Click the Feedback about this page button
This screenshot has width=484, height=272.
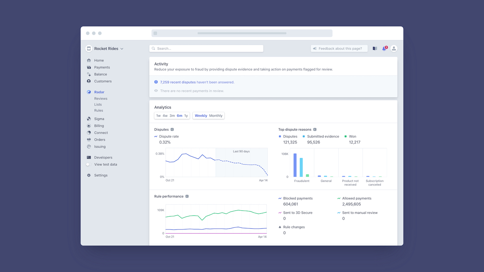(x=339, y=48)
